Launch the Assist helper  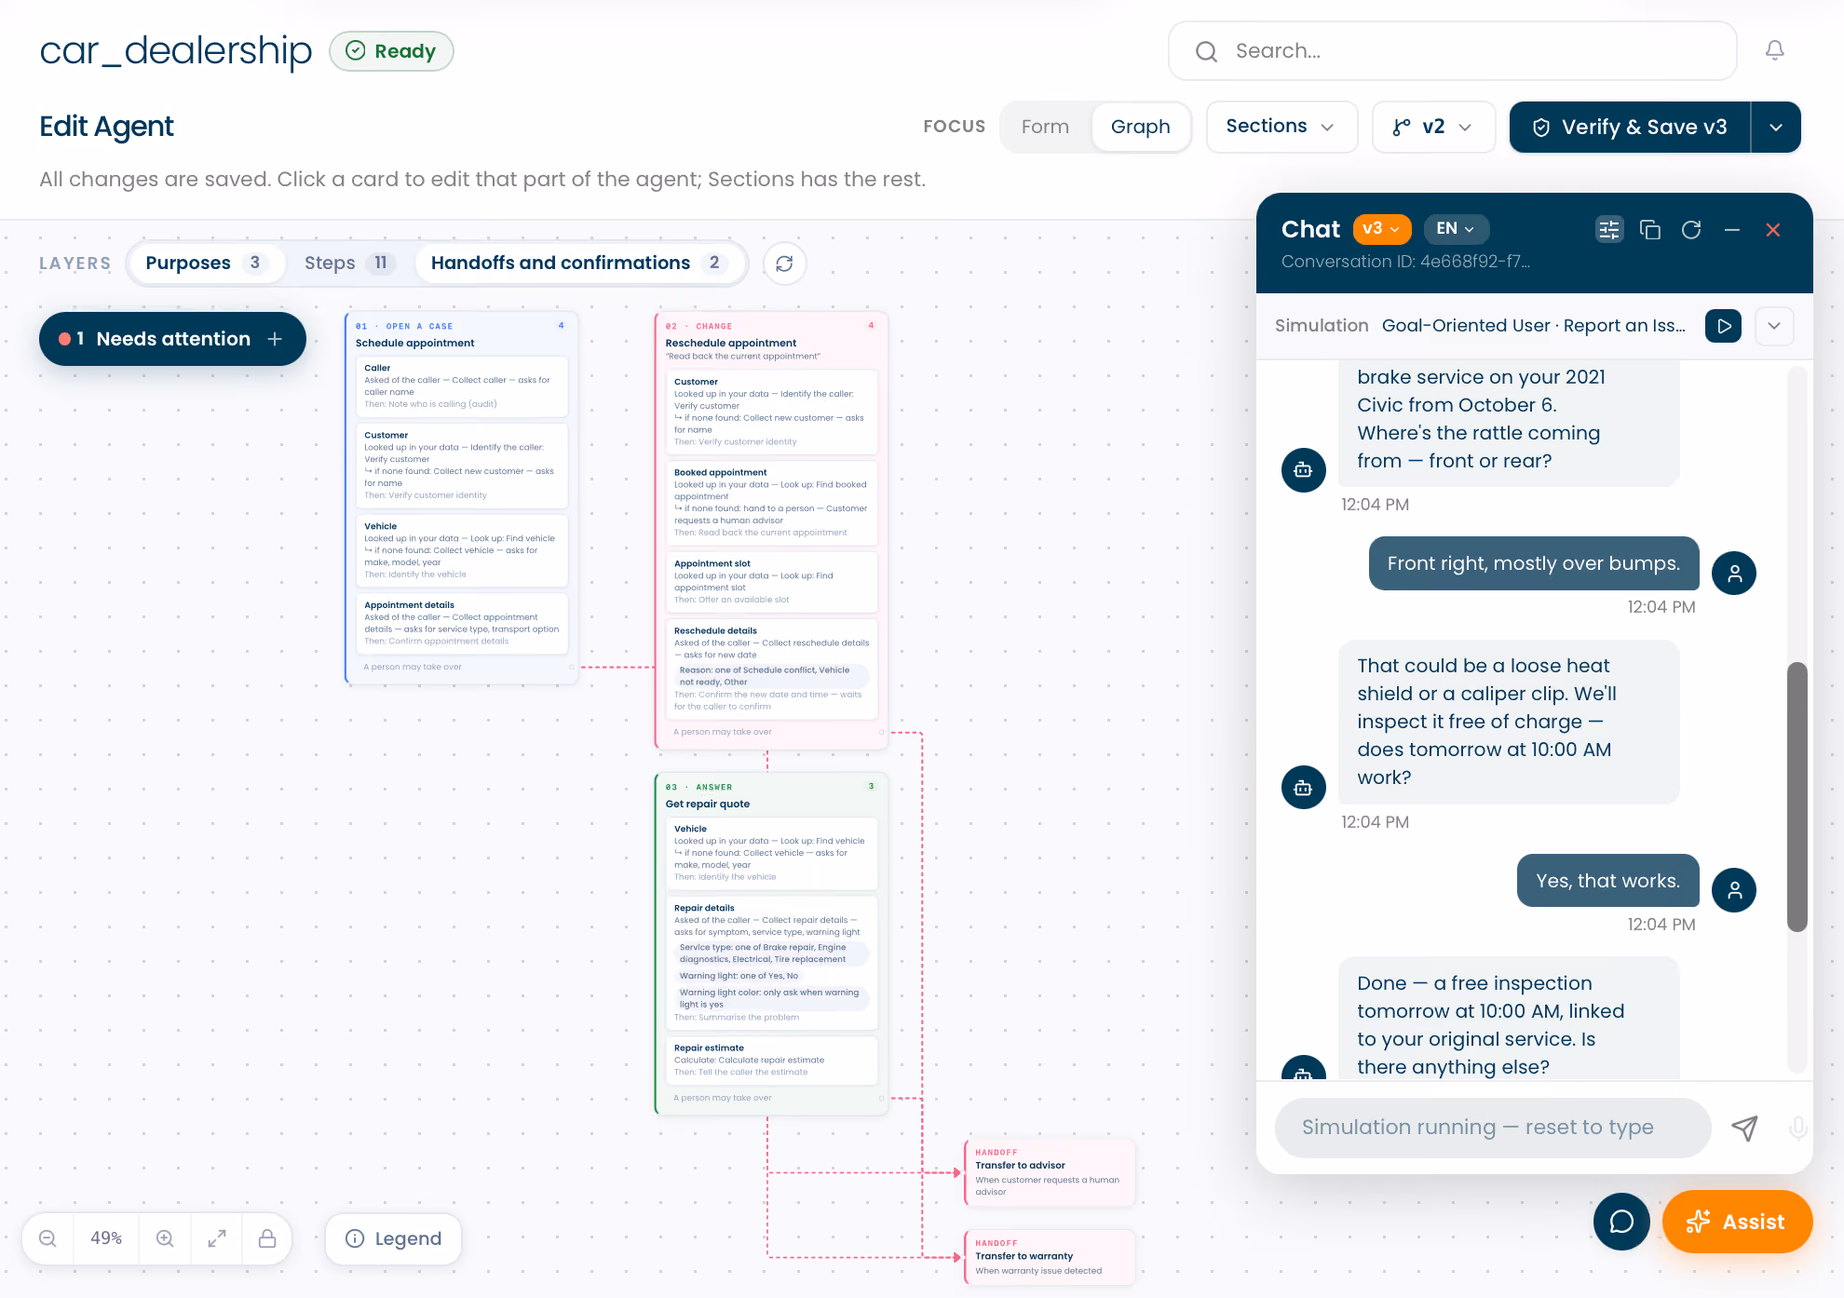1737,1222
